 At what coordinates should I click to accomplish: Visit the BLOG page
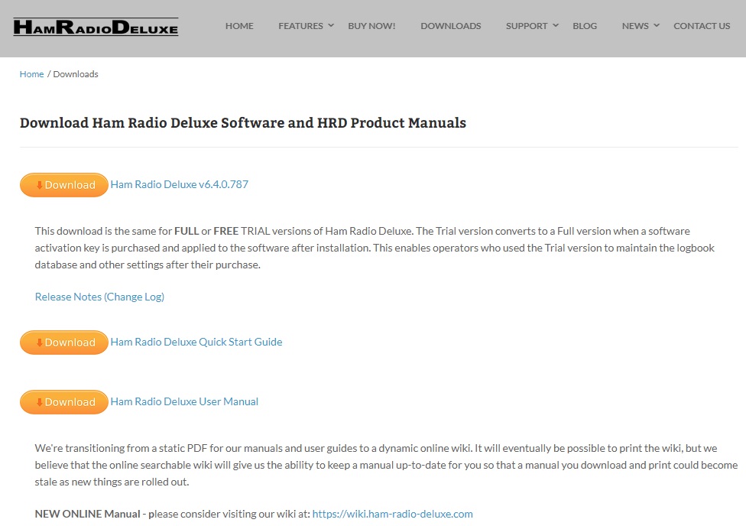tap(585, 26)
